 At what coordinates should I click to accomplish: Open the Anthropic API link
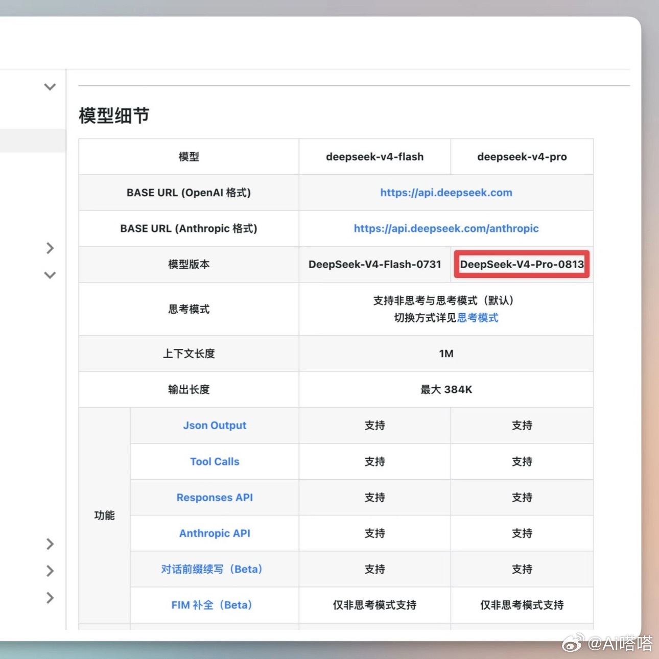pos(215,533)
